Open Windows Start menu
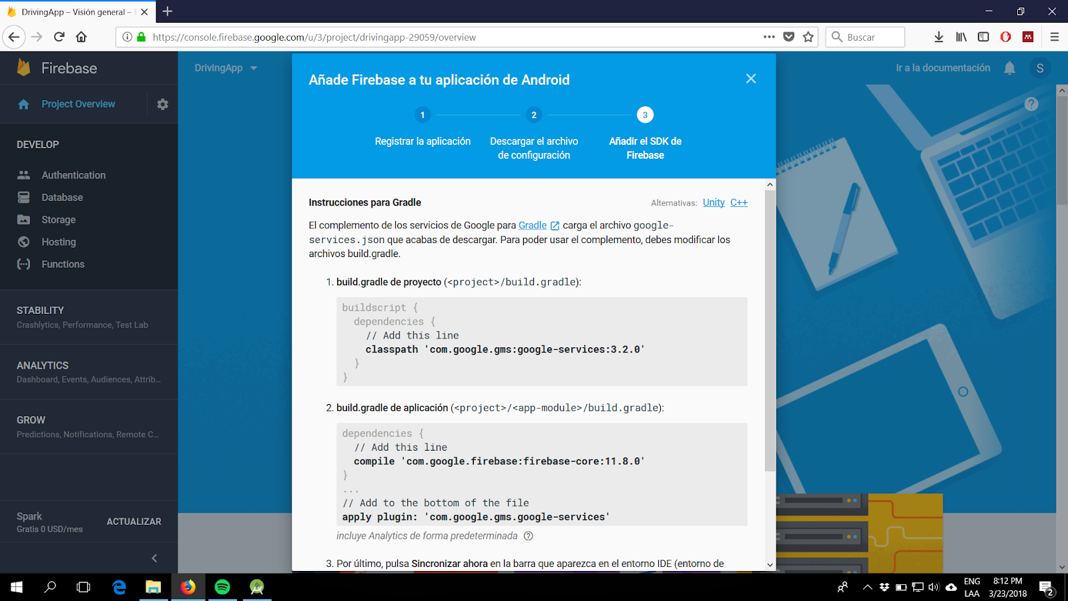This screenshot has width=1068, height=601. (17, 587)
